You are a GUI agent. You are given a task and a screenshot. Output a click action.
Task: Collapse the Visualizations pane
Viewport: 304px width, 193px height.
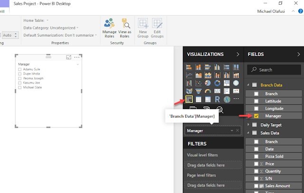pyautogui.click(x=237, y=55)
